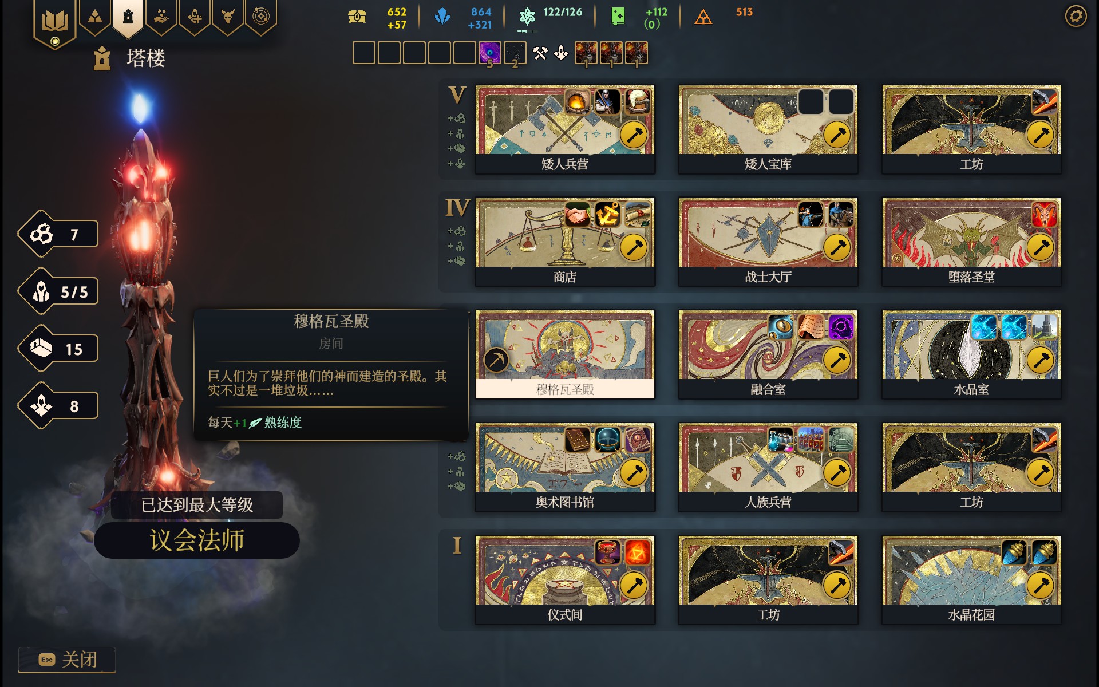Viewport: 1099px width, 687px height.
Task: Click the build hammer on 矮人兵营
Action: (x=634, y=136)
